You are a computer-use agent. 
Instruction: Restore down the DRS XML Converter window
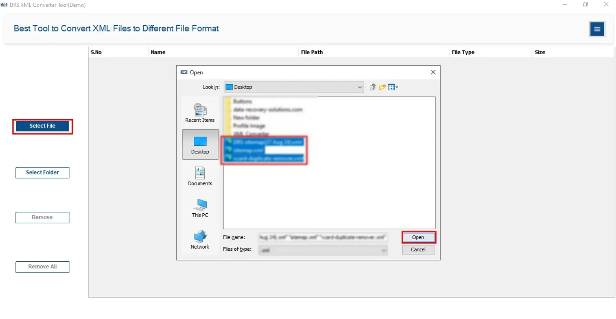[x=585, y=4]
